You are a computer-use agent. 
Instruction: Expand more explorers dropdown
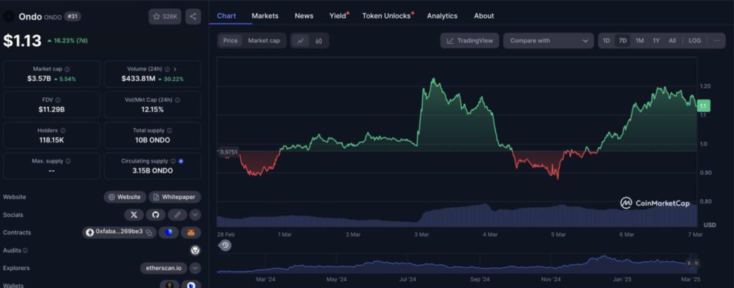195,268
